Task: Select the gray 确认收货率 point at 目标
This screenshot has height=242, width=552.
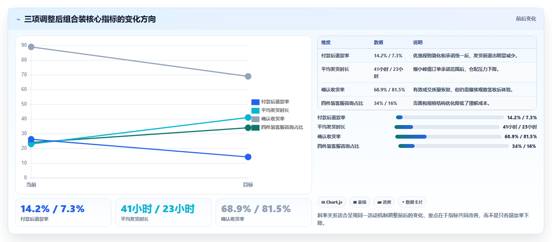Action: click(248, 76)
